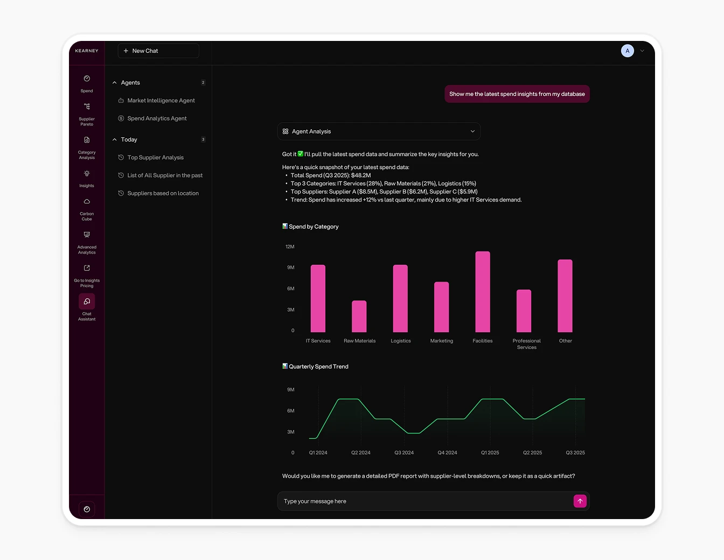
Task: Open Category Analysis section
Action: coord(87,141)
